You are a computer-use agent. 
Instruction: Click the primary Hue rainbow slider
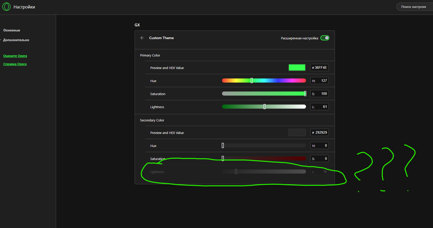coord(264,81)
